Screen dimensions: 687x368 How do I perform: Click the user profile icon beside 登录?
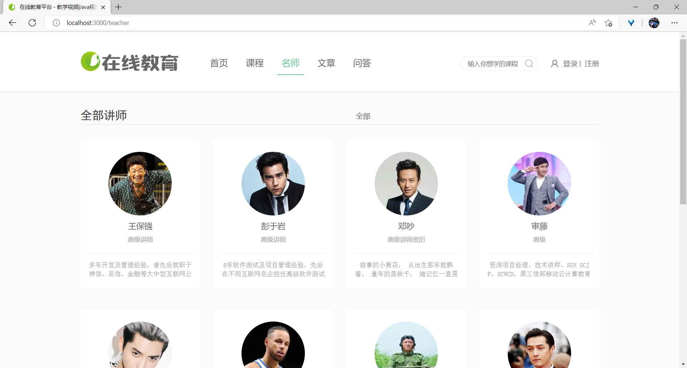coord(555,63)
